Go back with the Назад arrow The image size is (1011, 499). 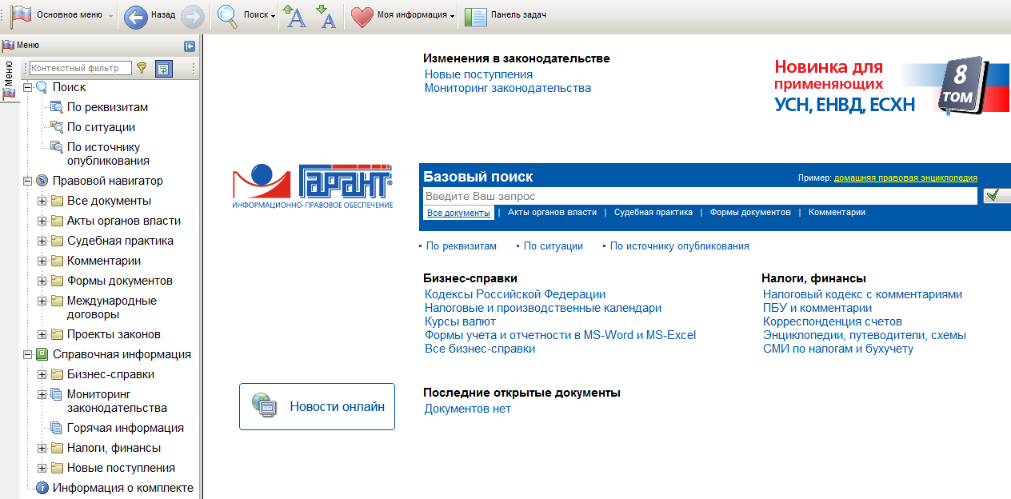coord(136,15)
